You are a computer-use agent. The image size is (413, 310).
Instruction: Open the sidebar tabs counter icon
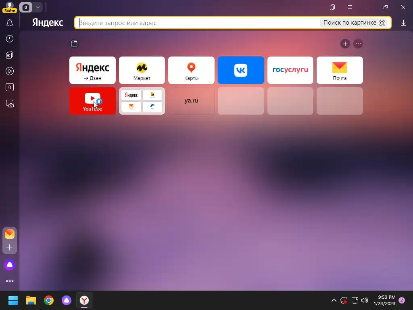pos(10,87)
